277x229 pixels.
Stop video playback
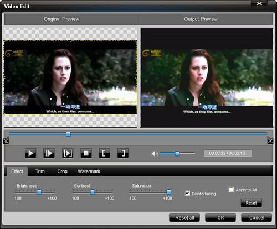(x=86, y=153)
